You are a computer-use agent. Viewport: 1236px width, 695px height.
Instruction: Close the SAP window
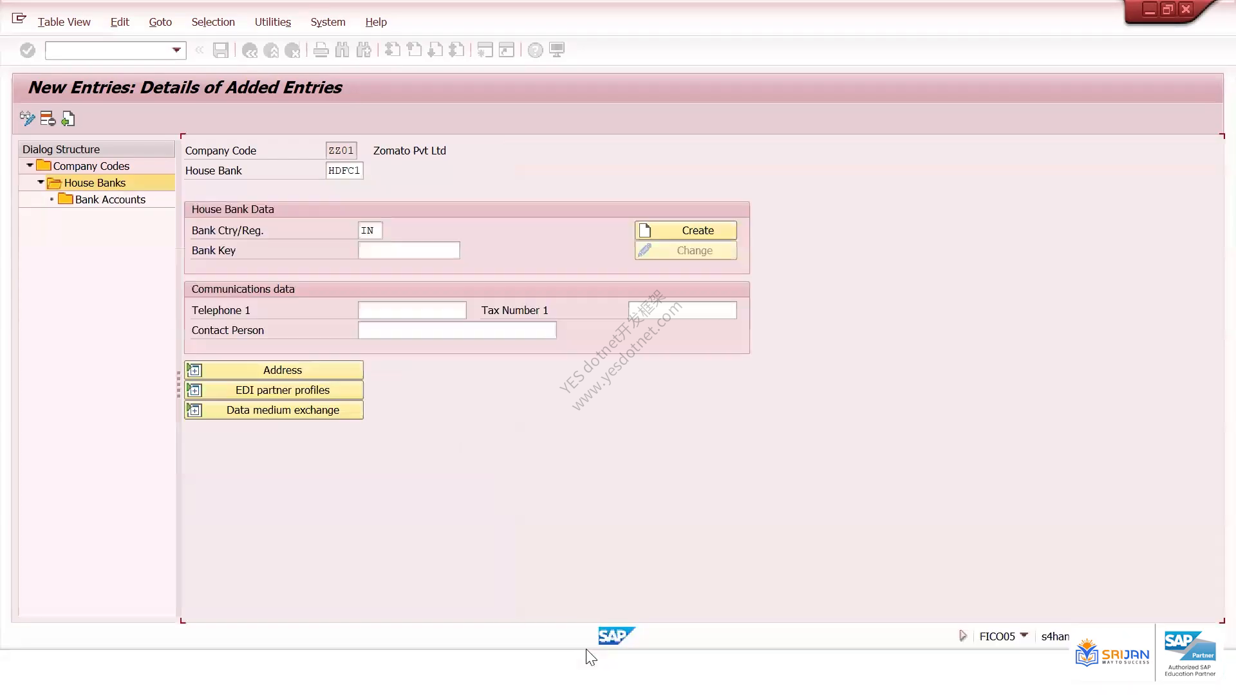(1185, 9)
